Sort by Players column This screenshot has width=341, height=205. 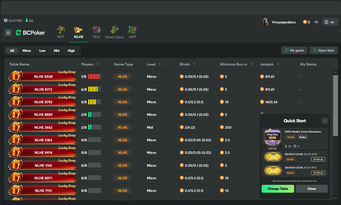pos(98,64)
